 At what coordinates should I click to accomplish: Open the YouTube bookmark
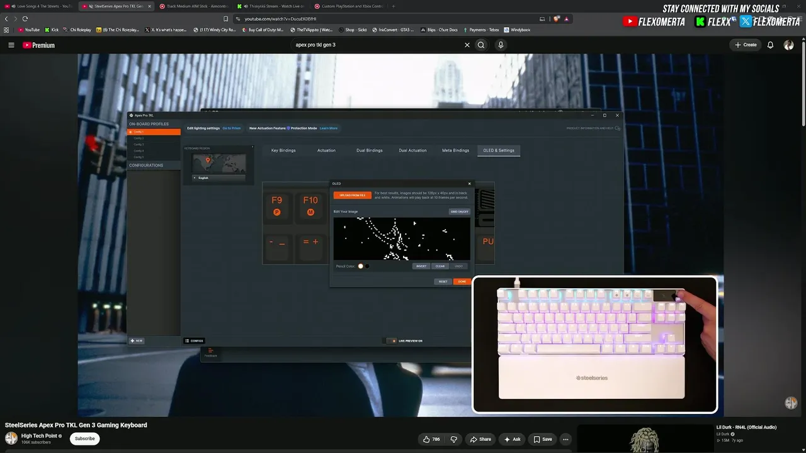pos(29,30)
